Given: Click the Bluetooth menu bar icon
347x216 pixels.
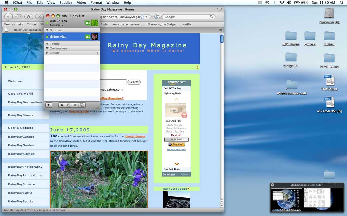Looking at the screenshot, I should pos(274,3).
